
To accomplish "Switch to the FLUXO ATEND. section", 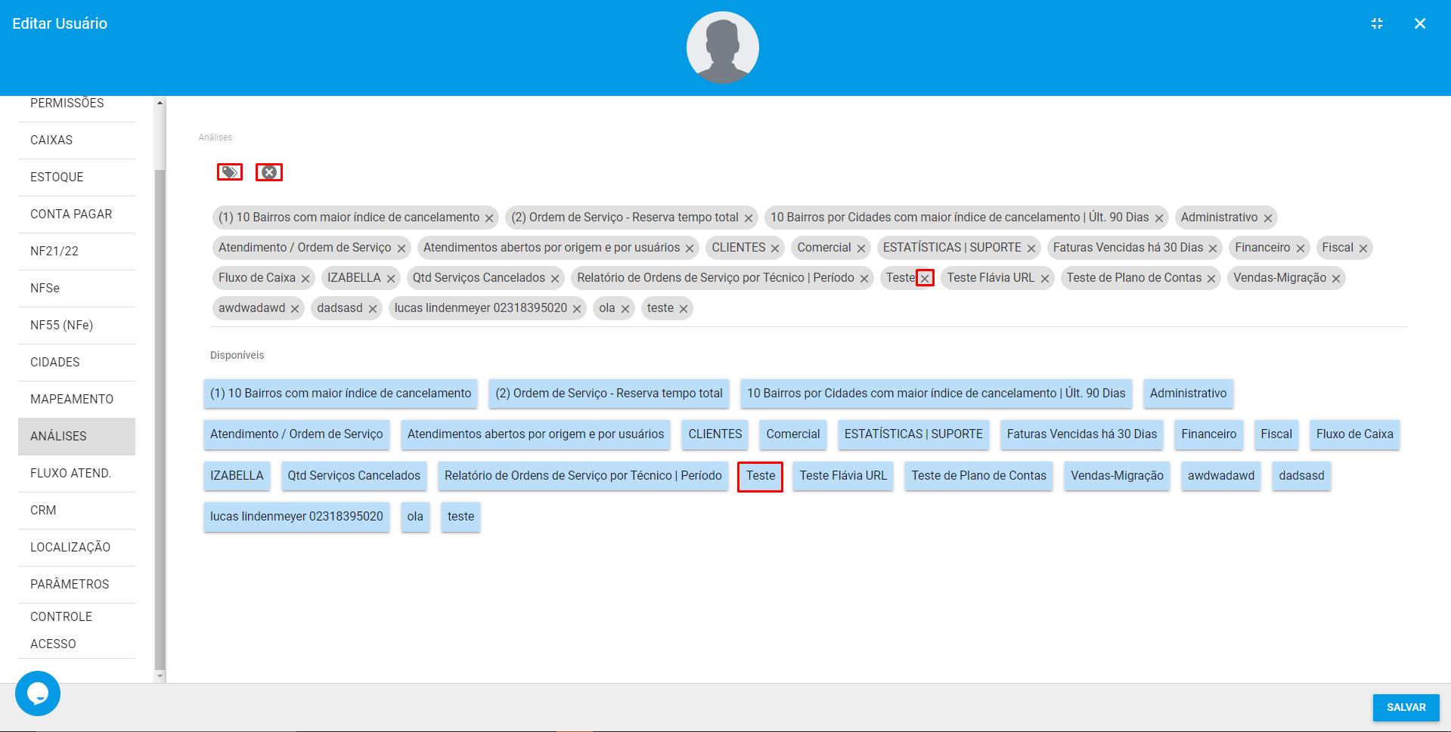I will (x=70, y=473).
